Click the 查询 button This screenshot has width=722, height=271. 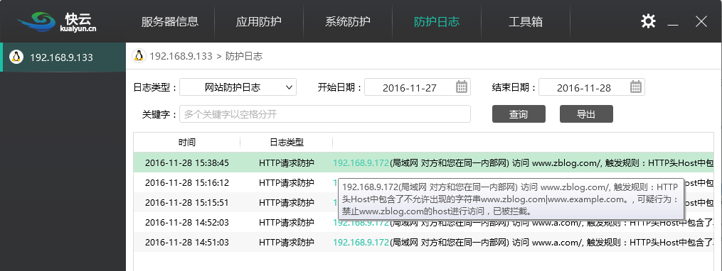click(519, 114)
